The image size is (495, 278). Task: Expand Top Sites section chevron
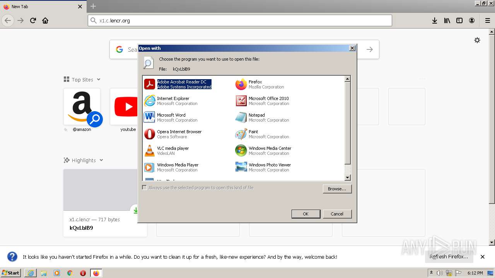point(99,80)
